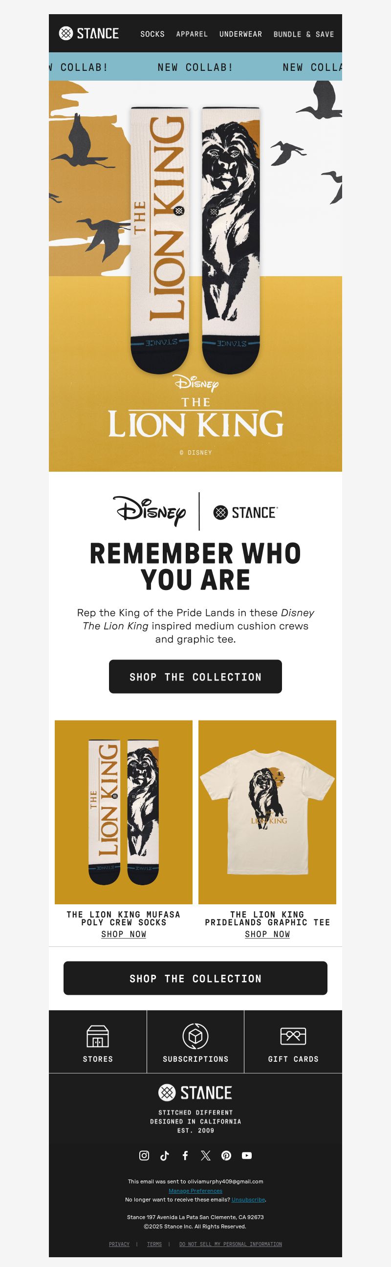The image size is (391, 1267).
Task: Click the Stores storefront icon
Action: tap(98, 1036)
